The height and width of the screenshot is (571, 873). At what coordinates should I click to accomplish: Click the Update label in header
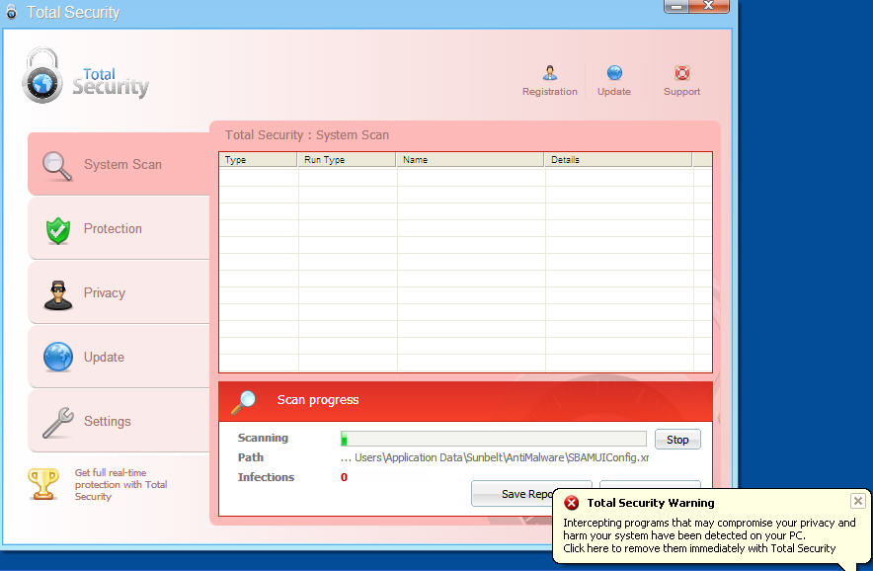614,91
